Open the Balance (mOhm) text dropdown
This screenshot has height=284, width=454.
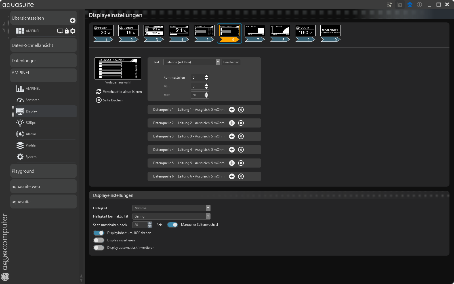[192, 62]
